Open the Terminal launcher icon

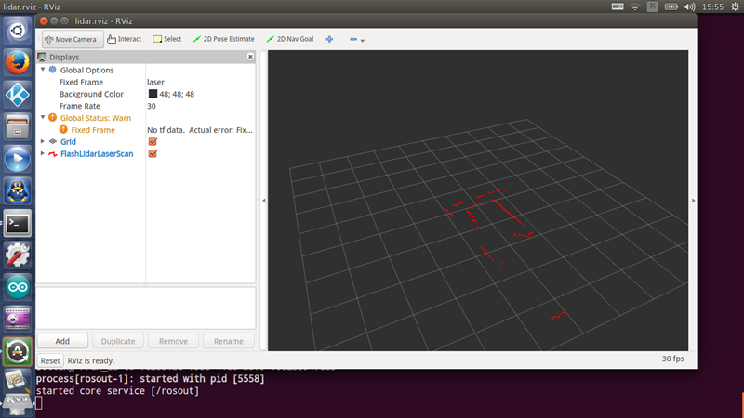[17, 224]
